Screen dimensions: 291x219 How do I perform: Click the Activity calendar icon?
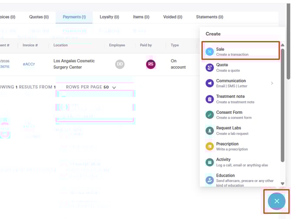(210, 162)
